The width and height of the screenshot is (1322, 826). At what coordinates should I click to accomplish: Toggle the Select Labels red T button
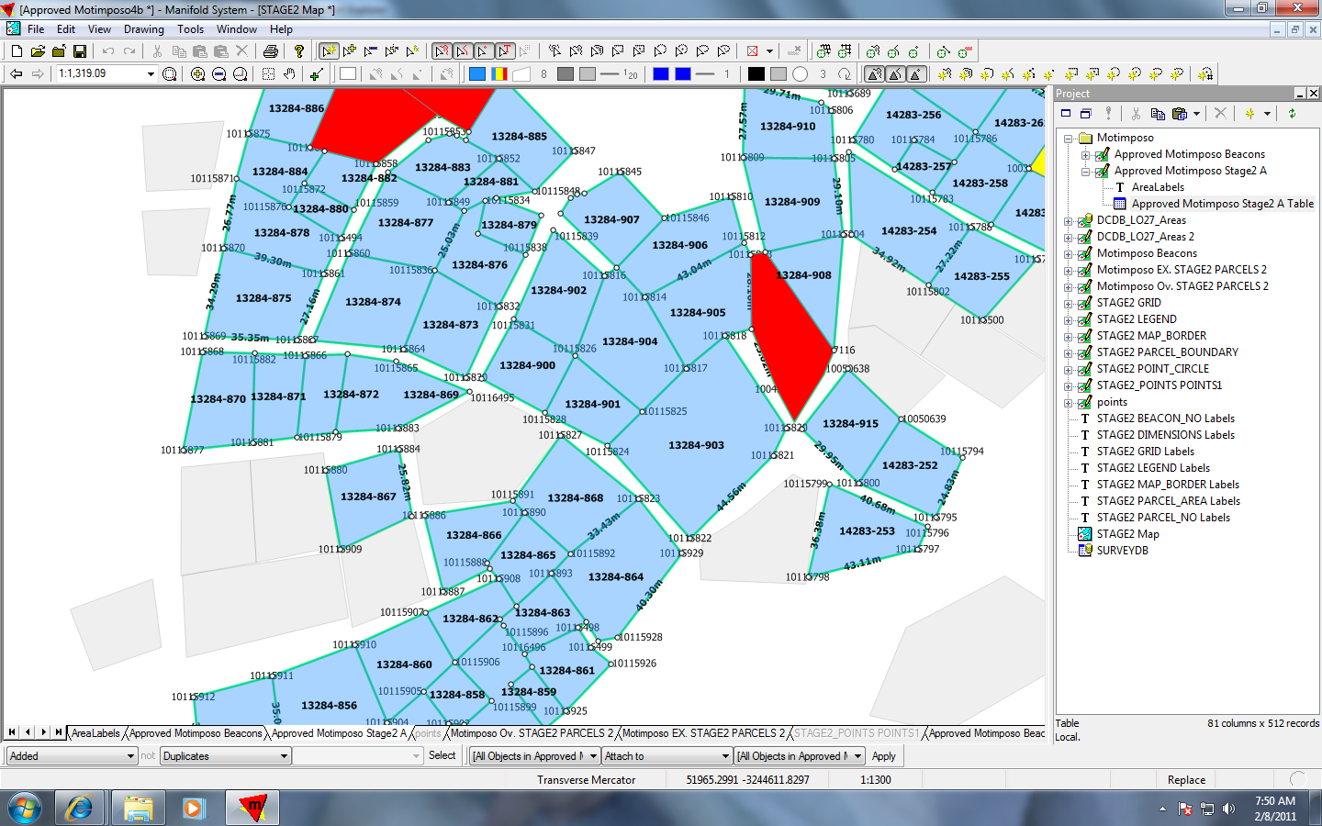pos(504,51)
